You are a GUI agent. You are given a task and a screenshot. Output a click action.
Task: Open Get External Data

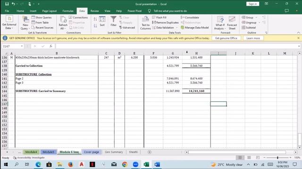pos(9,23)
